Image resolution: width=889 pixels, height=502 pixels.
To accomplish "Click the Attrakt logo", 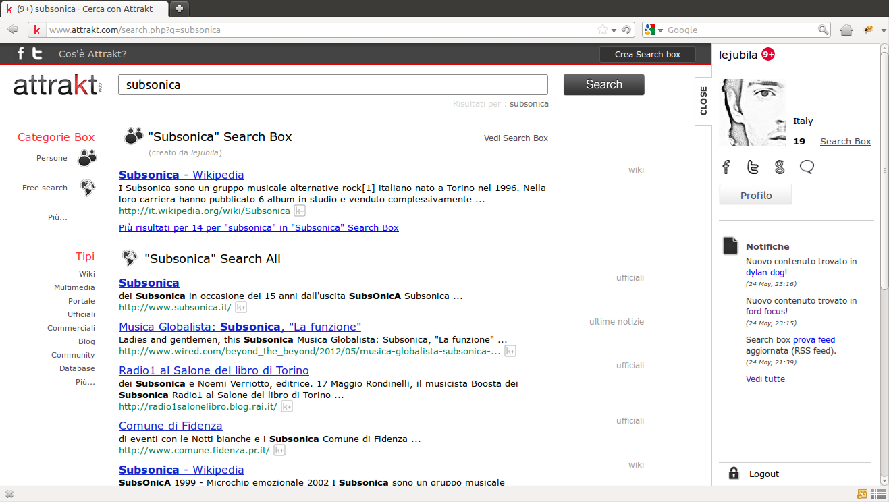I will point(57,86).
